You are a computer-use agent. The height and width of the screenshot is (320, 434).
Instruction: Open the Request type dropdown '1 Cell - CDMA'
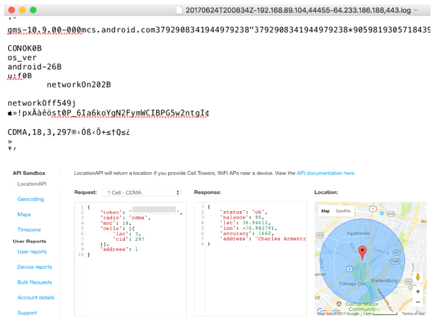pyautogui.click(x=141, y=192)
